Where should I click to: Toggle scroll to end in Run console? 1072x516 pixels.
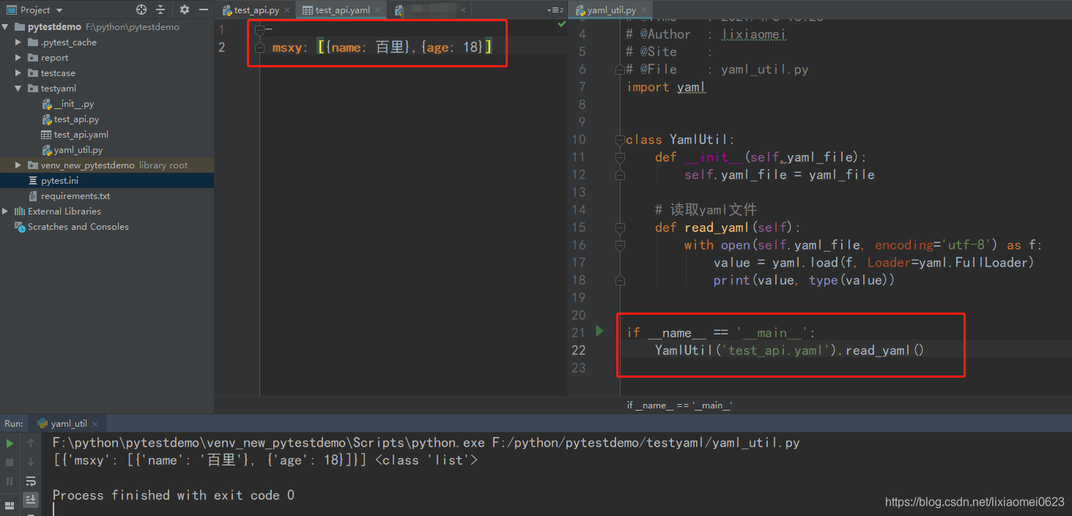point(31,499)
